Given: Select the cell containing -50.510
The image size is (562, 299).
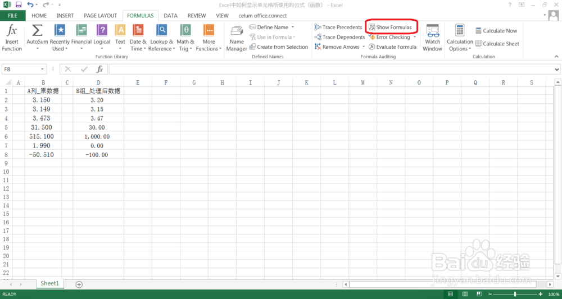Looking at the screenshot, I should pyautogui.click(x=43, y=155).
